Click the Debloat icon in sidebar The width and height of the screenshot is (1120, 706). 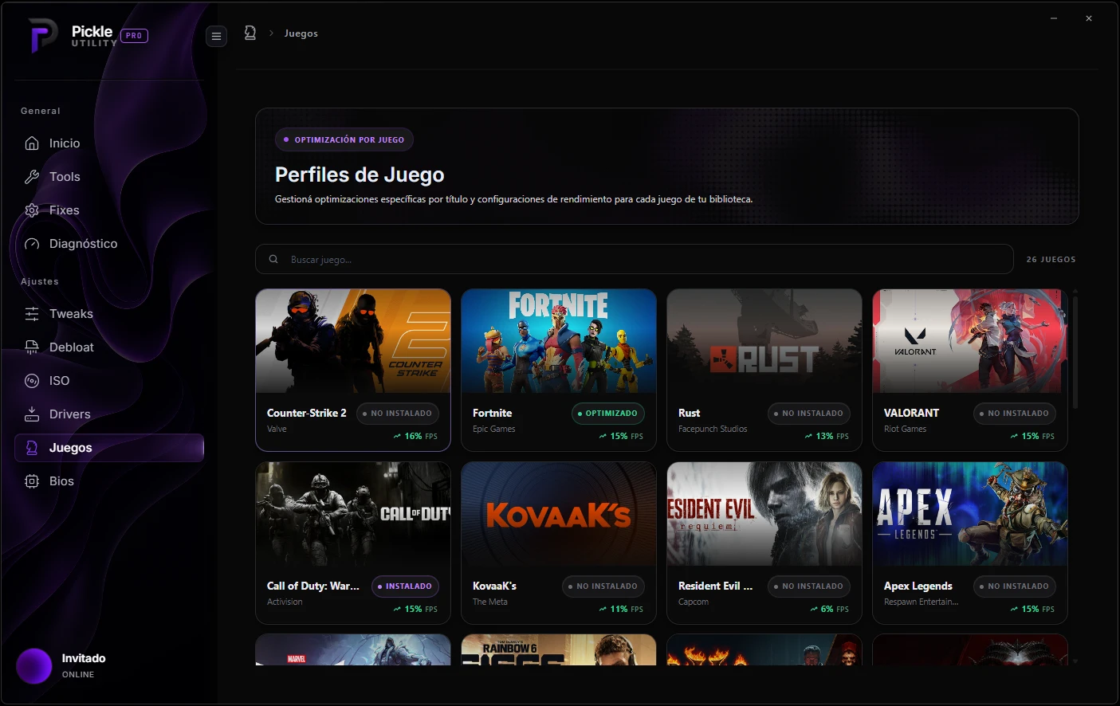click(x=32, y=347)
